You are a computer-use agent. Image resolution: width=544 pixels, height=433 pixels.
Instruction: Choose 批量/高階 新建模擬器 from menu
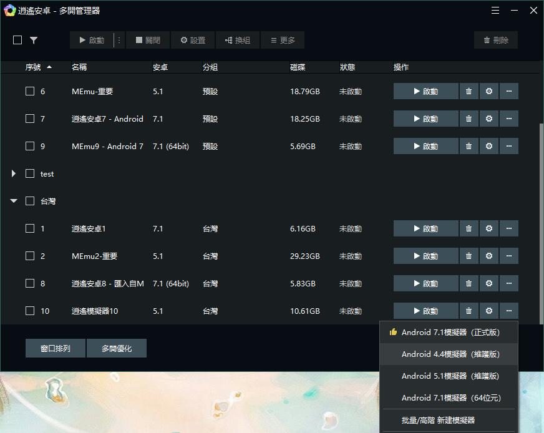pyautogui.click(x=449, y=421)
